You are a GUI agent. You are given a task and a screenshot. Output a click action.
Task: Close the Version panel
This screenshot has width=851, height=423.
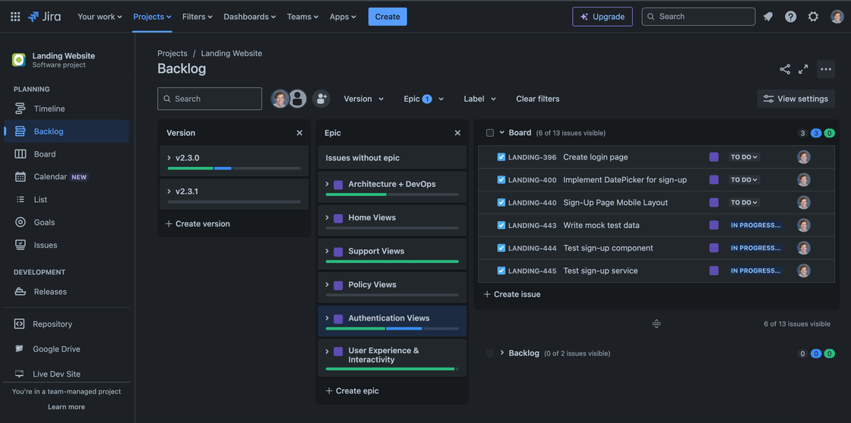pyautogui.click(x=299, y=133)
